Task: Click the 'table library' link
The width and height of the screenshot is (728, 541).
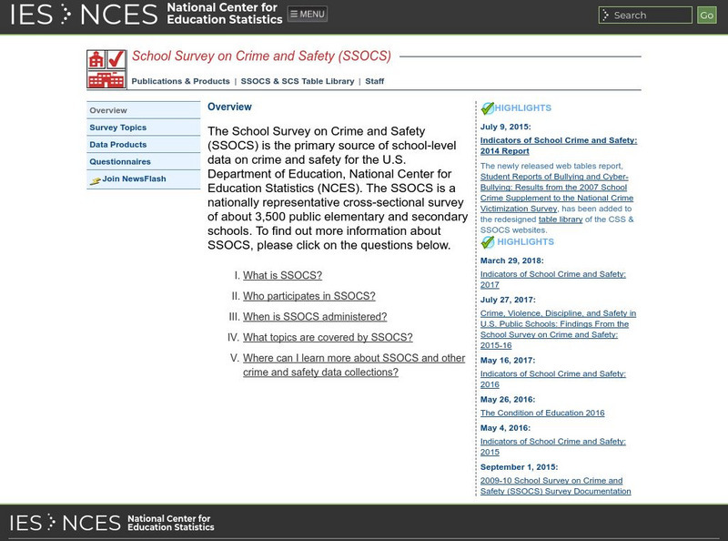Action: coord(561,219)
